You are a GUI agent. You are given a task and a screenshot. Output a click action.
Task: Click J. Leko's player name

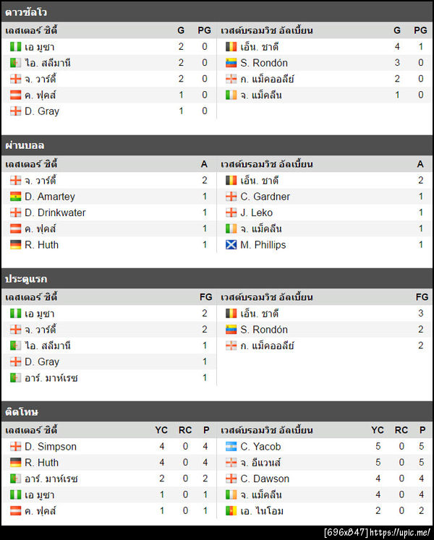pyautogui.click(x=257, y=213)
